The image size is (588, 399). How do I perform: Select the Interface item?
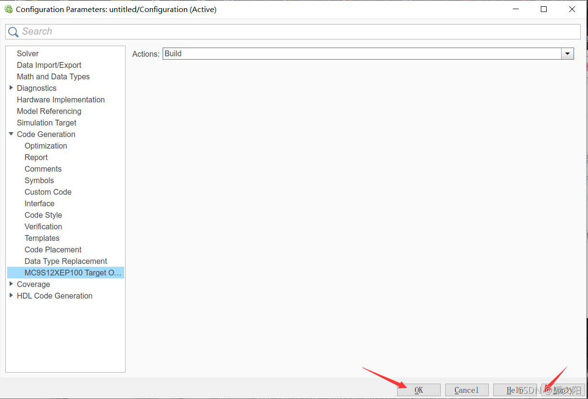39,203
